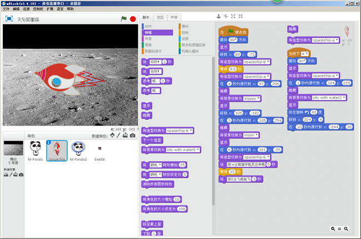Open costume dropdown in palette 将造型切换为 block

[x=192, y=131]
